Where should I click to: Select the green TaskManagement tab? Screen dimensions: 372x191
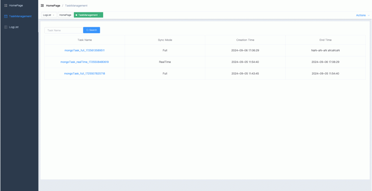[88, 15]
